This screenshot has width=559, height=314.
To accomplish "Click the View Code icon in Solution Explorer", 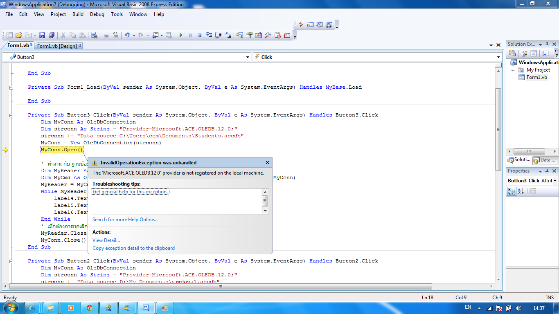I will [545, 53].
